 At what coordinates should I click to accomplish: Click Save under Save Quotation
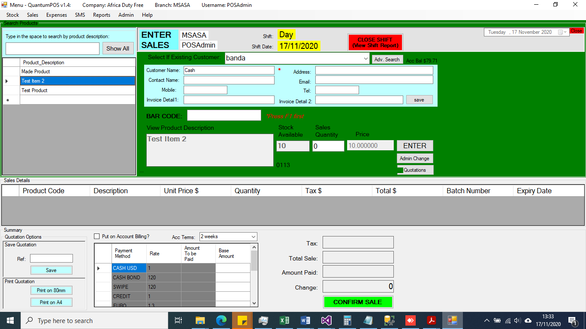(51, 270)
